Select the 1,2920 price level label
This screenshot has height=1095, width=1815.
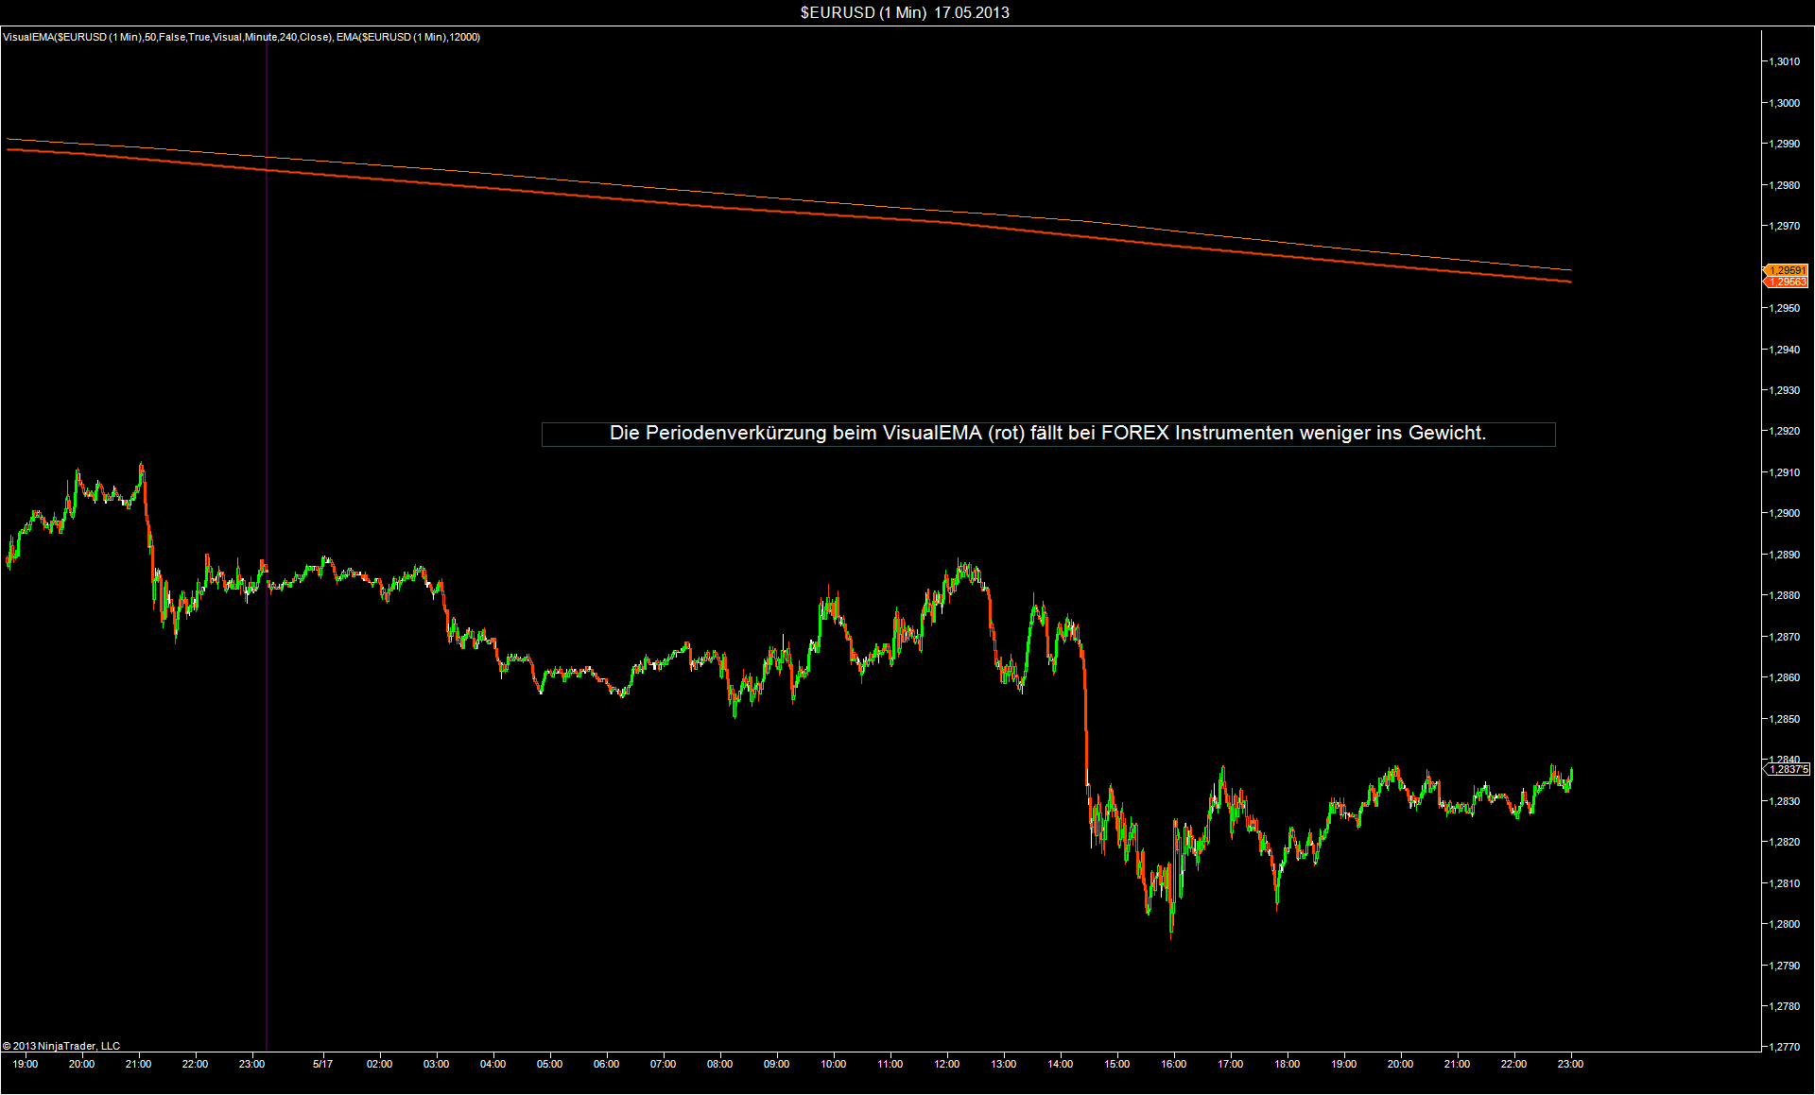[1785, 431]
